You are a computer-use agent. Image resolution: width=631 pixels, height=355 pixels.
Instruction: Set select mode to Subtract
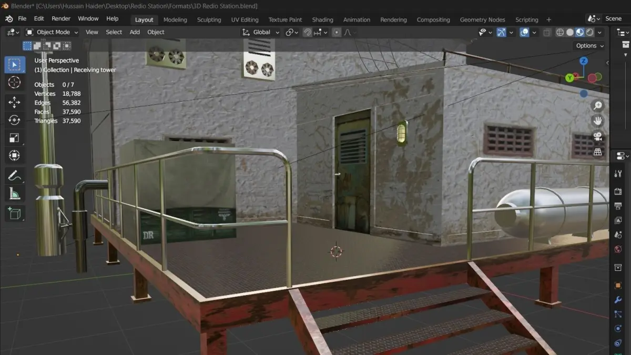46,46
